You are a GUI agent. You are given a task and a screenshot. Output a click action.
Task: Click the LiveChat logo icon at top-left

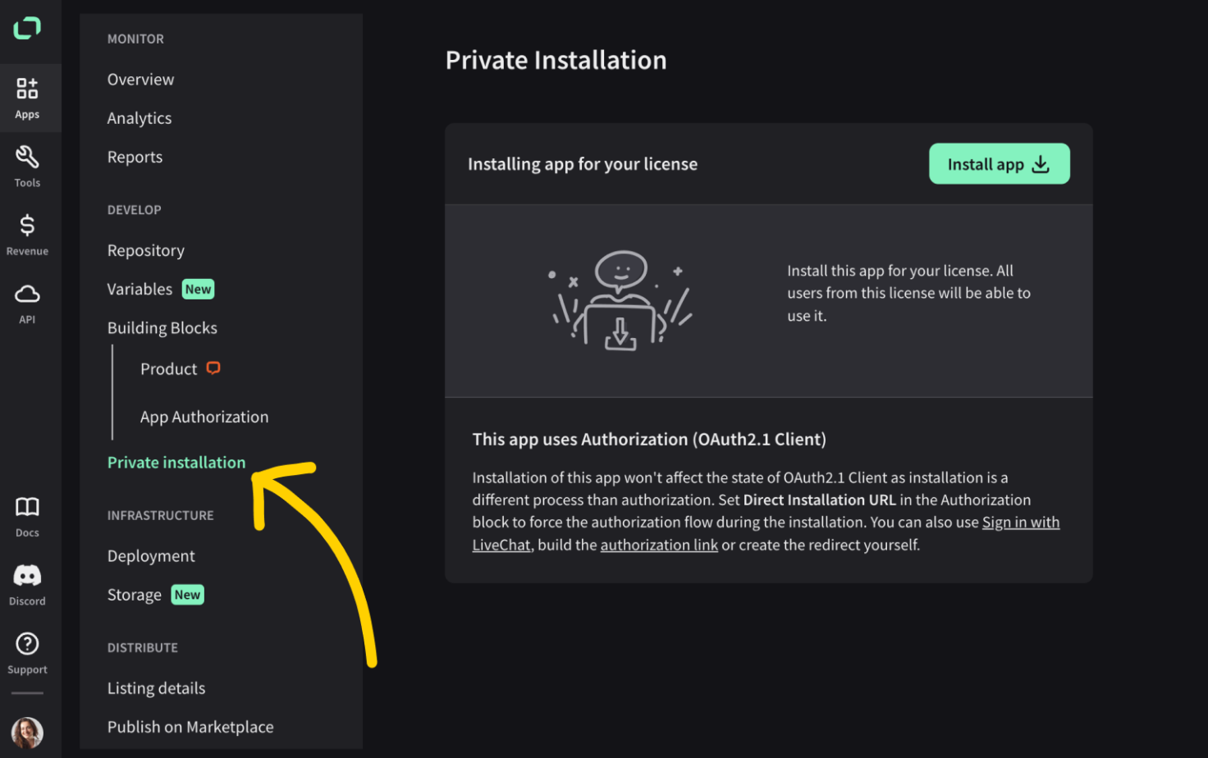tap(27, 28)
